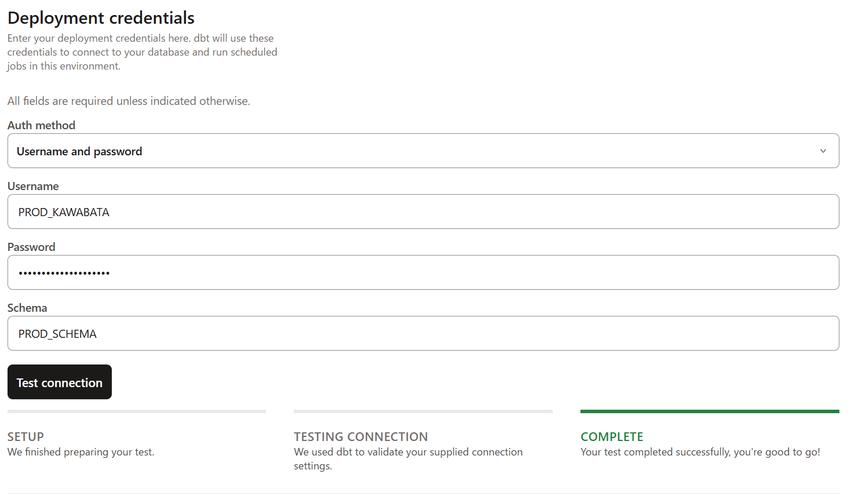The height and width of the screenshot is (503, 851).
Task: Focus the Username field containing PROD_KAWABATA
Action: coord(423,212)
